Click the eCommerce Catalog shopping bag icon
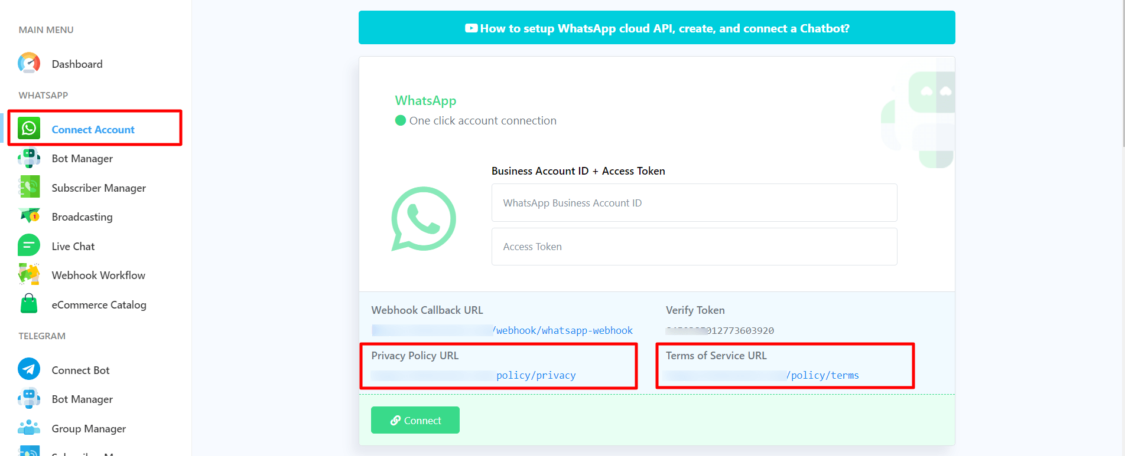Screen dimensions: 1125x456 (29, 304)
